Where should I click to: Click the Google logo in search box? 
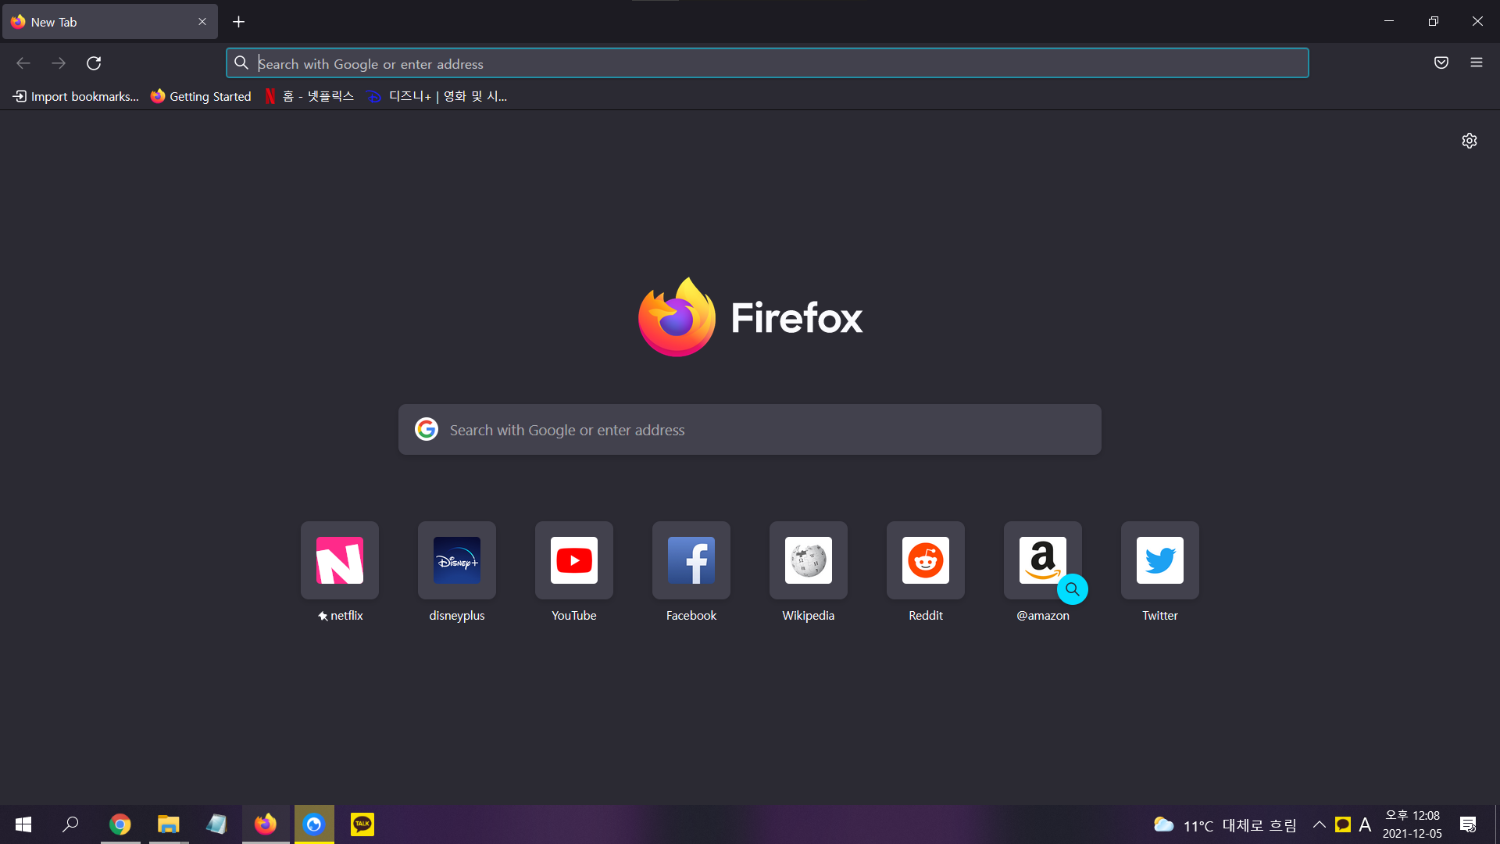coord(427,429)
